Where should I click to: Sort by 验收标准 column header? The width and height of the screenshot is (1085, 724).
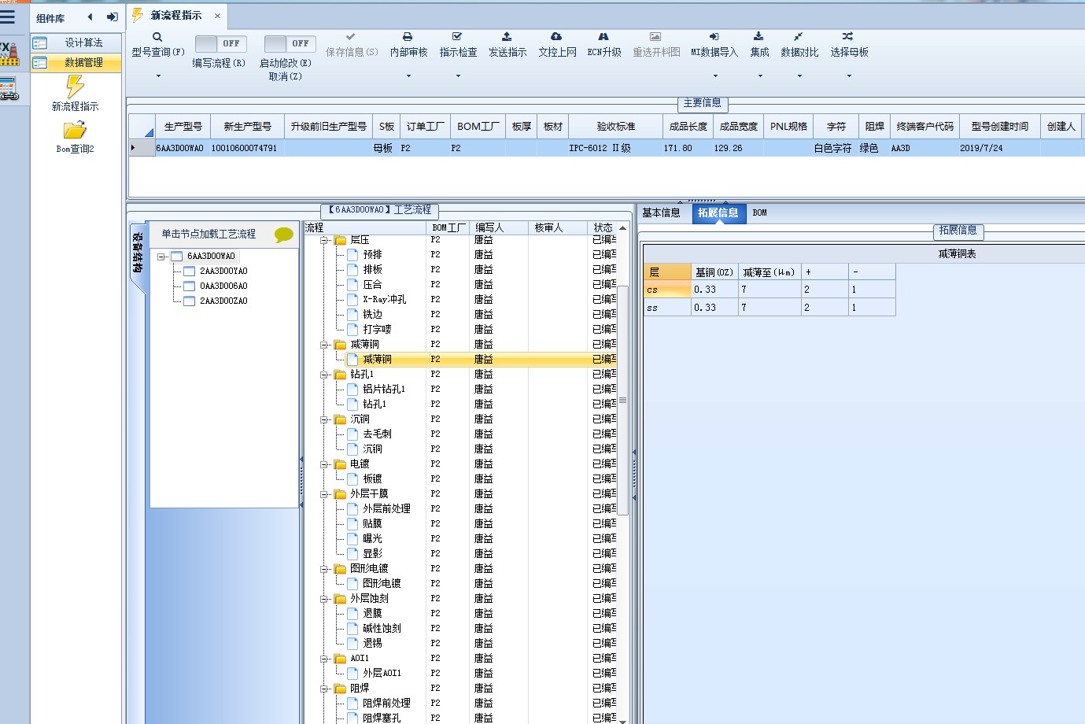pos(615,126)
